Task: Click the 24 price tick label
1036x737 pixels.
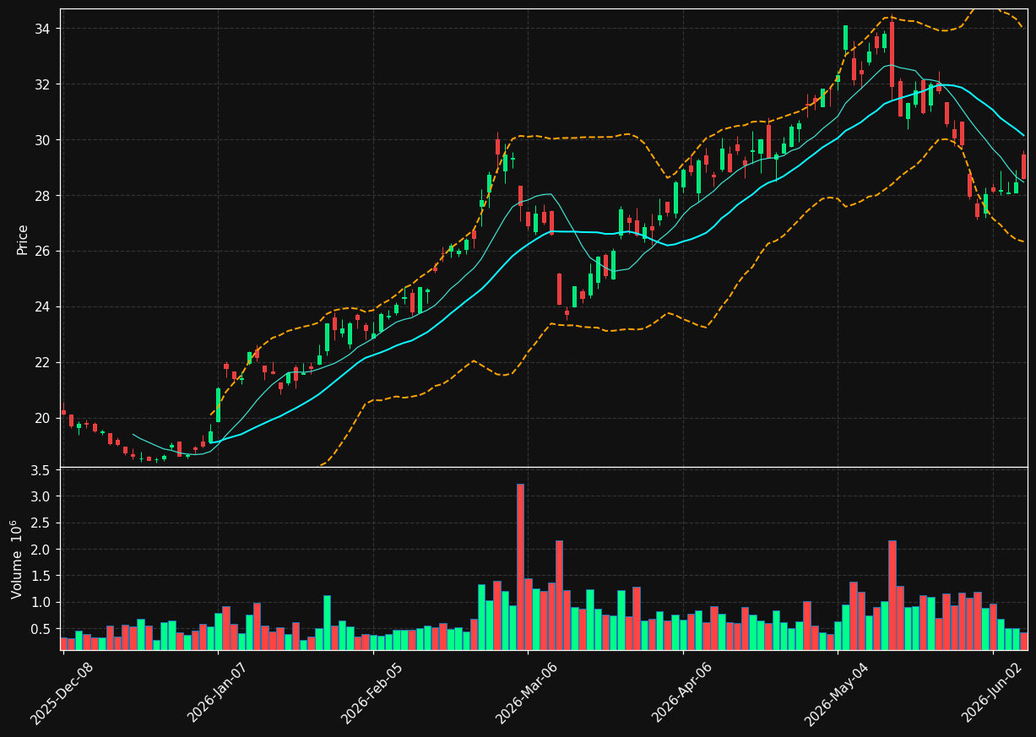Action: click(42, 307)
